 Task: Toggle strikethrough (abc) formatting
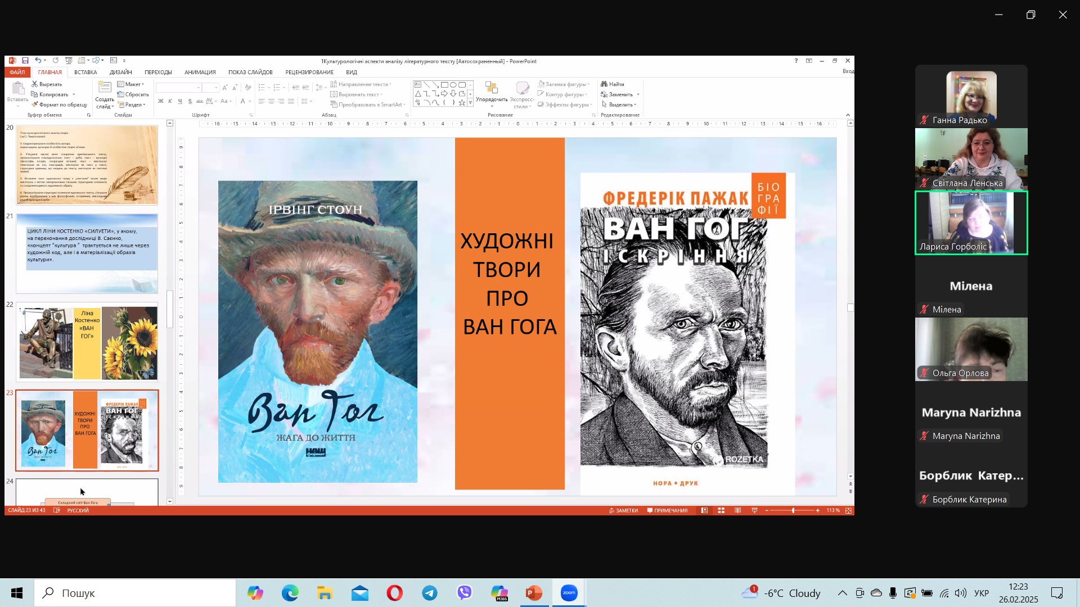pyautogui.click(x=200, y=101)
